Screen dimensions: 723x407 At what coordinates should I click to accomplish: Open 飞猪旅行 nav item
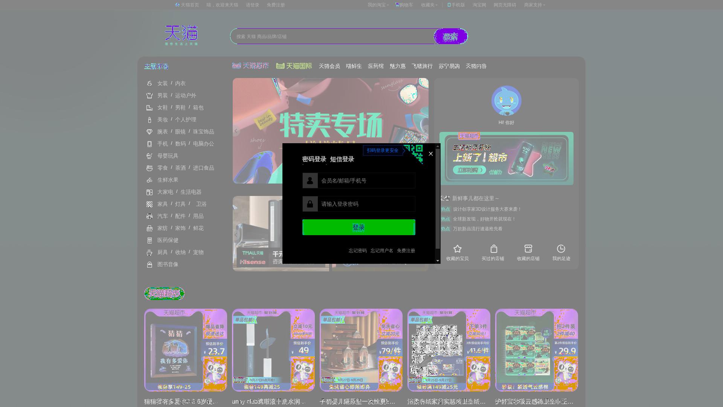422,66
